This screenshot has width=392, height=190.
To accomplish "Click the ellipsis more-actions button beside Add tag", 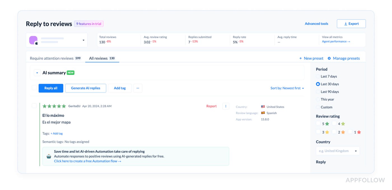I will click(x=138, y=88).
